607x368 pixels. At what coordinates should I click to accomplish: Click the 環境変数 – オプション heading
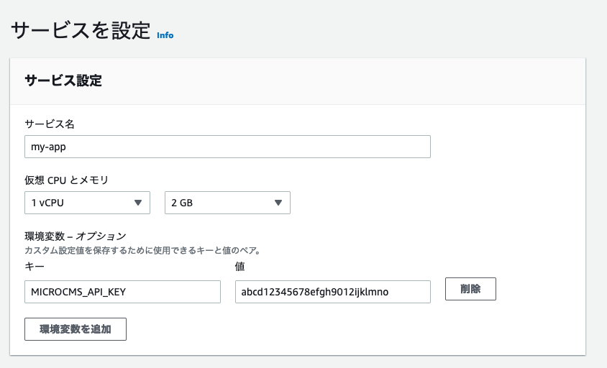[76, 236]
